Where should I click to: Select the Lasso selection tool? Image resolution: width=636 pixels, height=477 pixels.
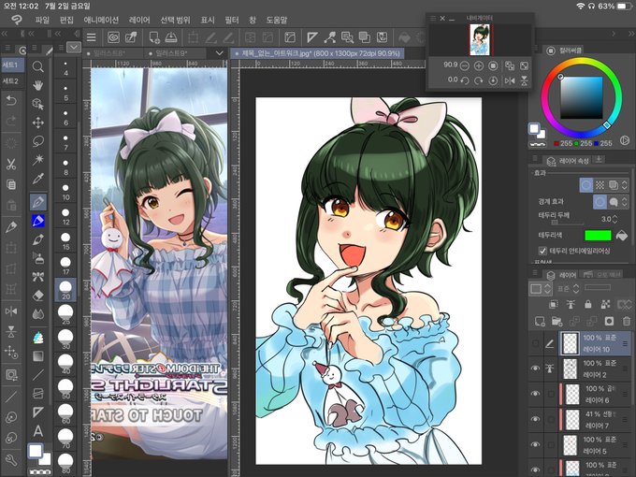[37, 141]
